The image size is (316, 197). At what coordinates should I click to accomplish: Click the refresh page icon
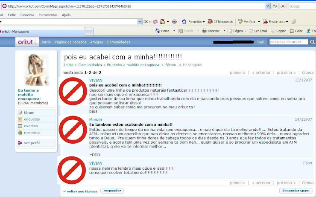[275, 6]
